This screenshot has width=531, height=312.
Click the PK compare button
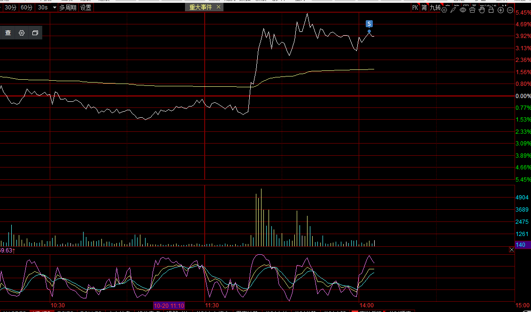click(x=415, y=8)
